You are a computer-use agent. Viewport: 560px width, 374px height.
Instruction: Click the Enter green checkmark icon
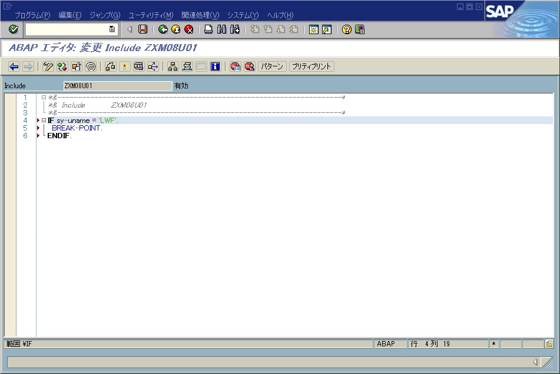(12, 29)
